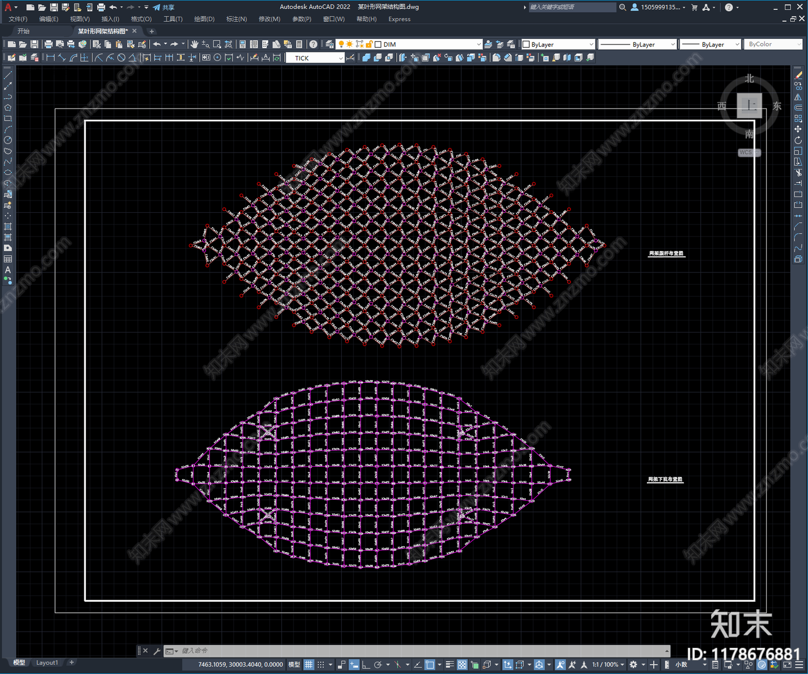Choose the Polygon tool in draw toolbar
The width and height of the screenshot is (808, 674).
8,108
